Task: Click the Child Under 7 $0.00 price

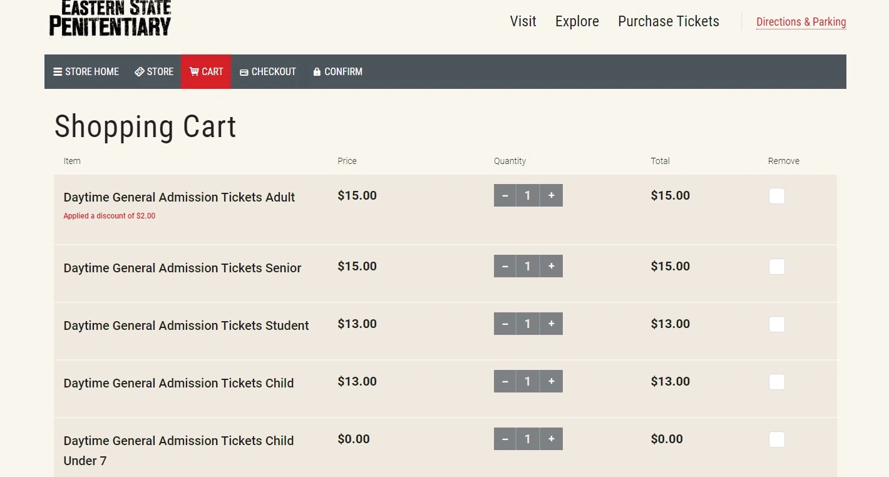Action: pyautogui.click(x=354, y=439)
